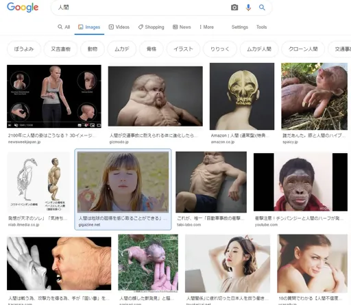Image resolution: width=351 pixels, height=305 pixels.
Task: Open the penguin skeleton illustration image
Action: (38, 183)
